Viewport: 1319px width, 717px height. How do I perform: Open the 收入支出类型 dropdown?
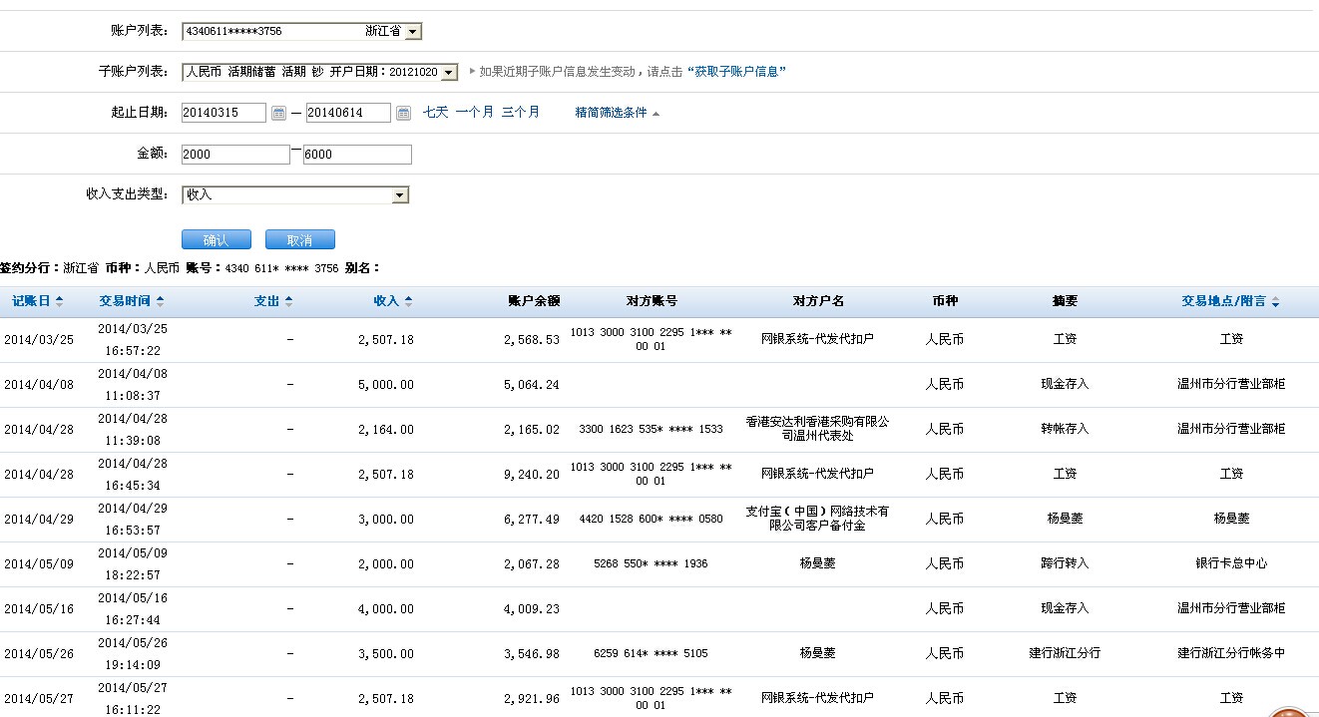tap(399, 195)
